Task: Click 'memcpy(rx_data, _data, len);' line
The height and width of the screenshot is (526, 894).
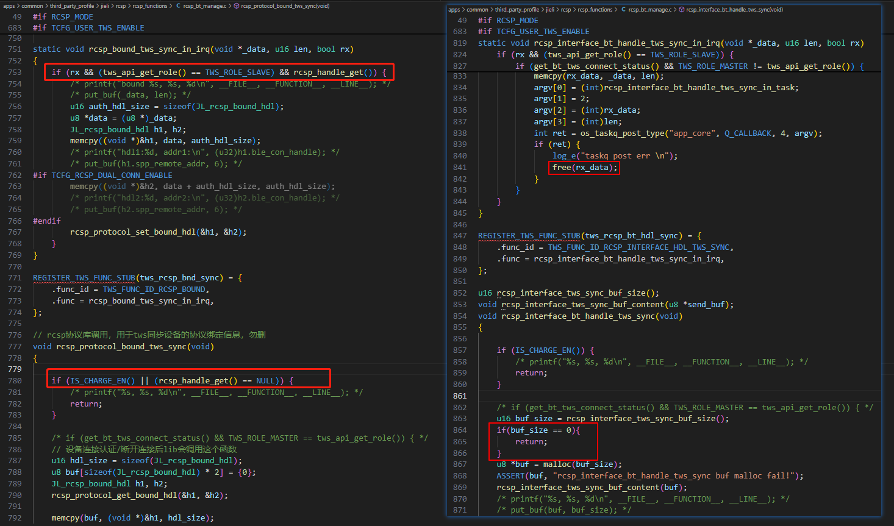Action: point(599,76)
